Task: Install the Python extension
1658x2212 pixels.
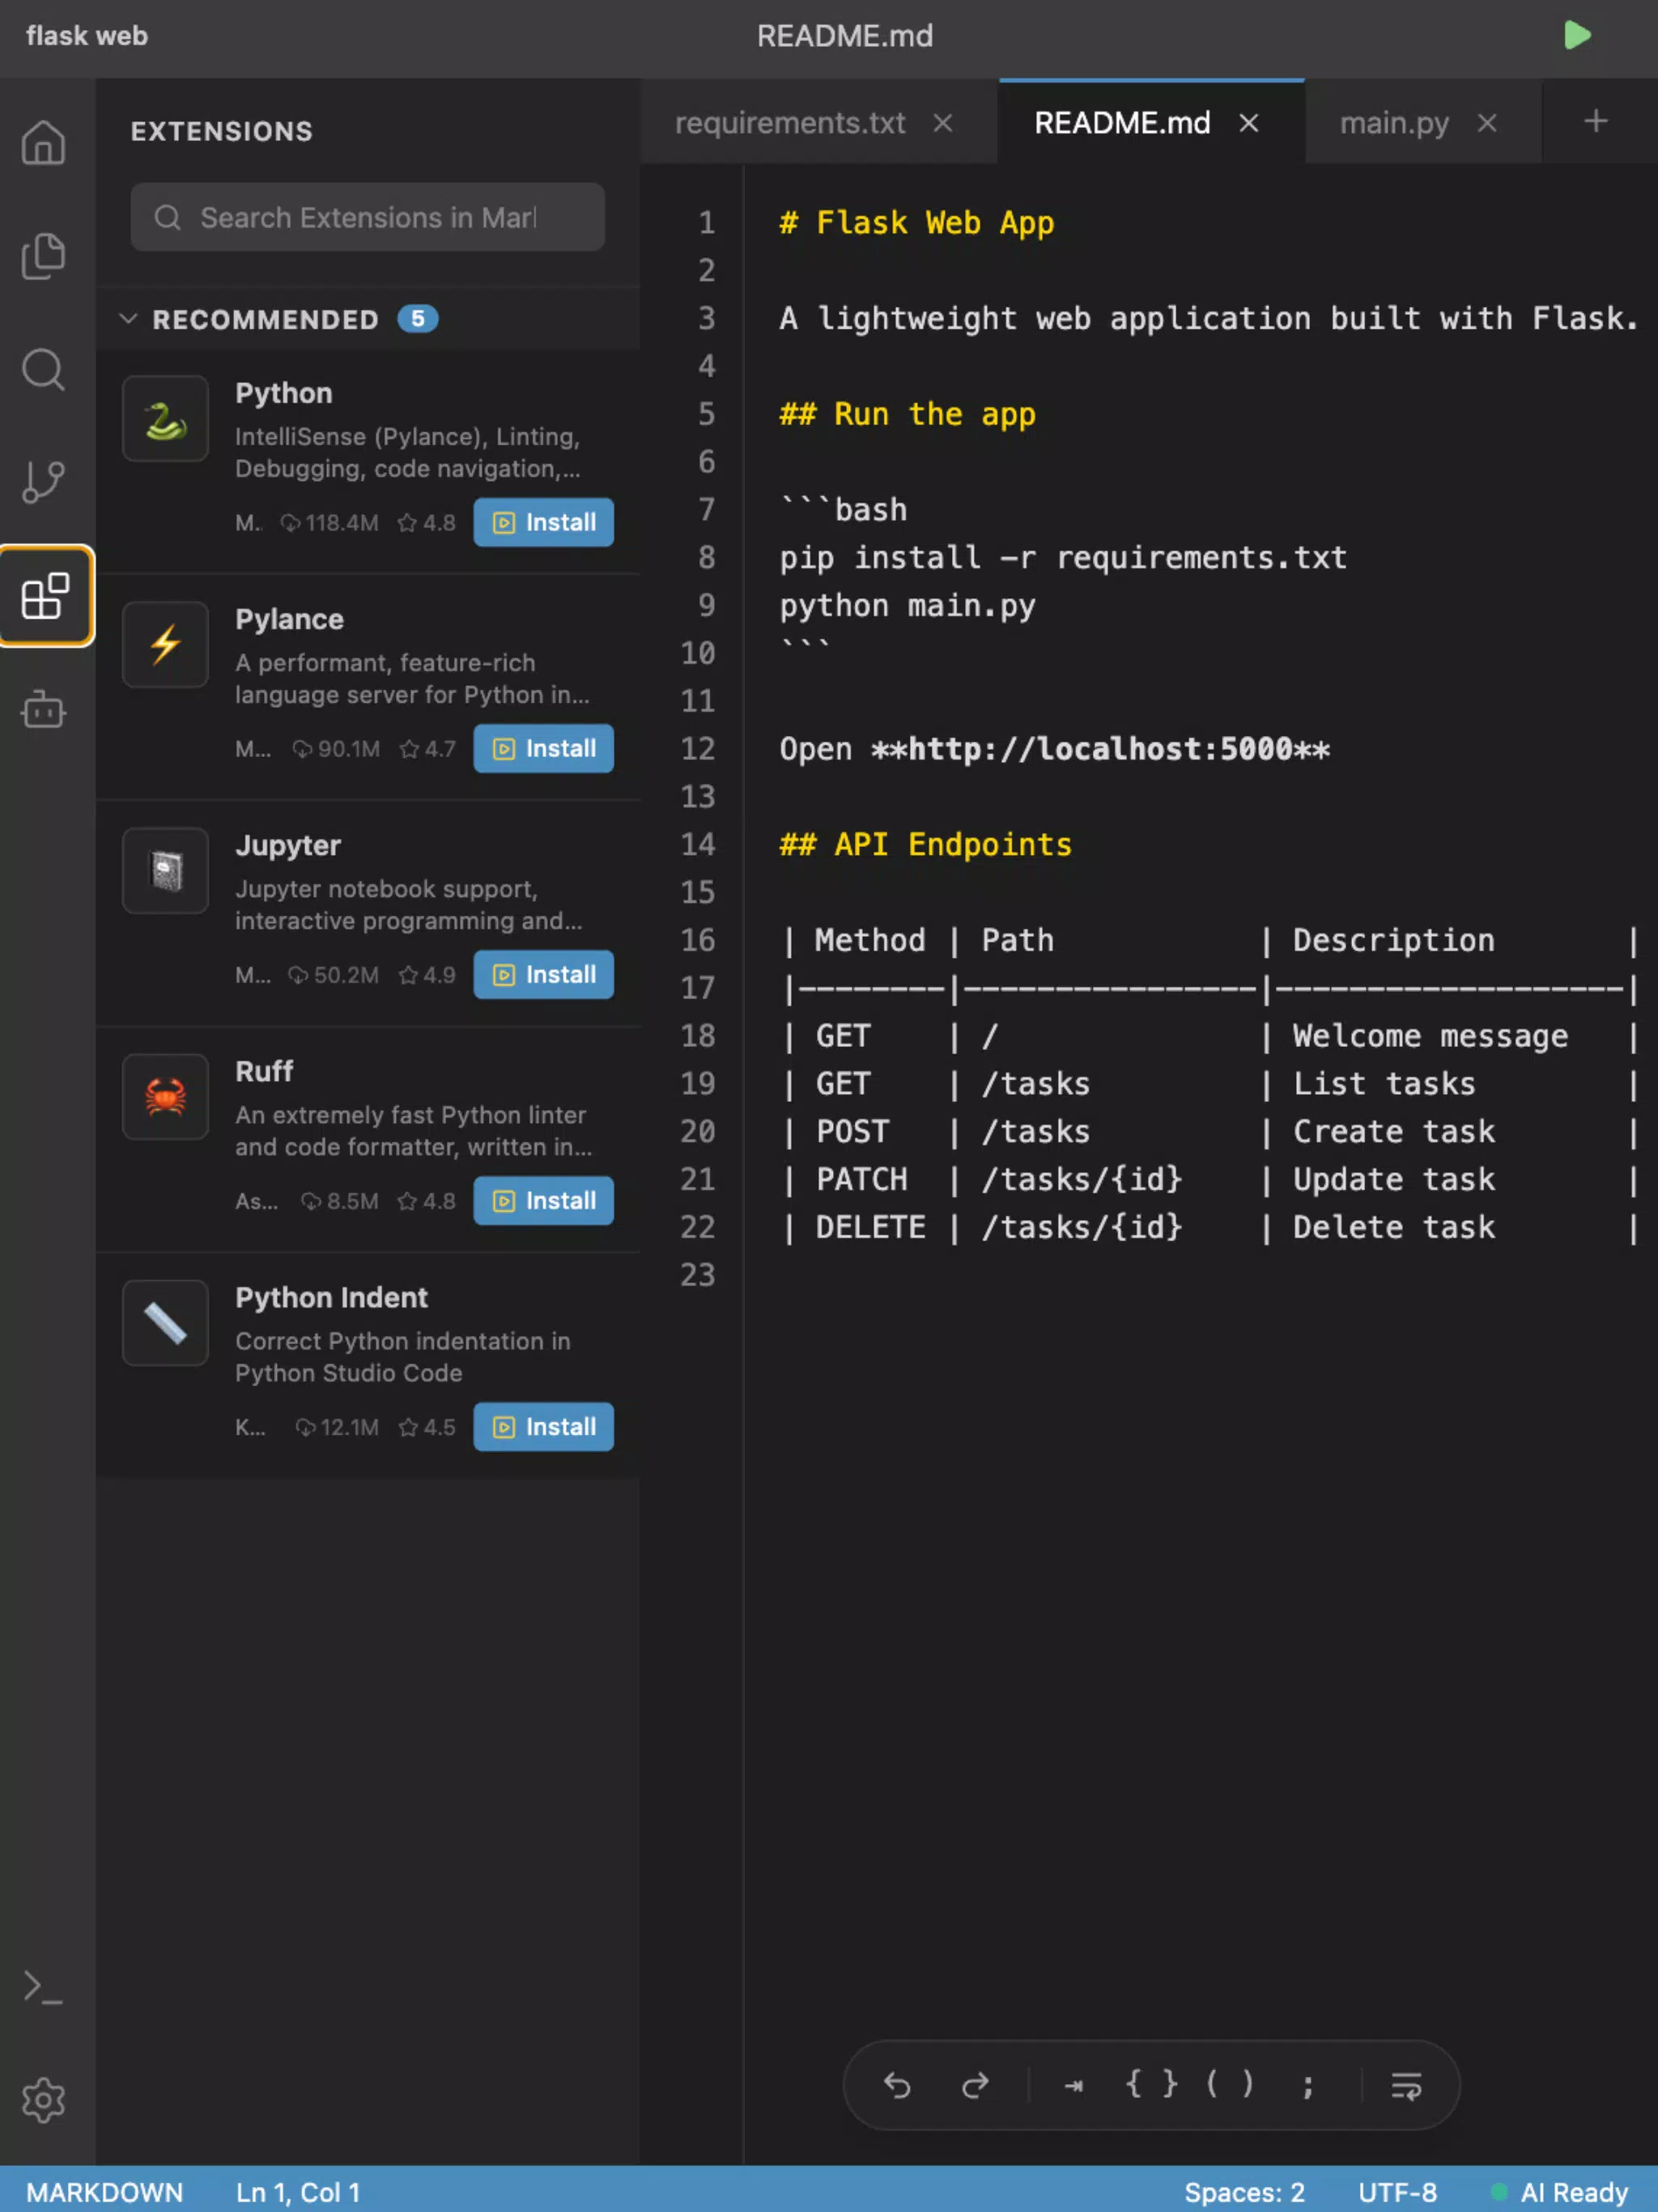Action: (543, 522)
